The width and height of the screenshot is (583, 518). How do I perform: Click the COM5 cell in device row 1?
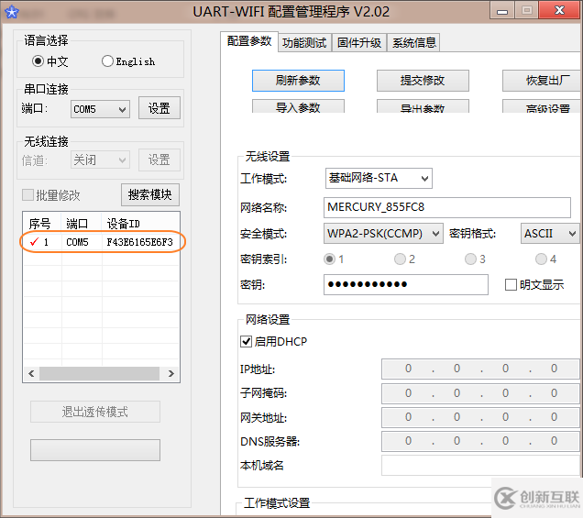(77, 242)
